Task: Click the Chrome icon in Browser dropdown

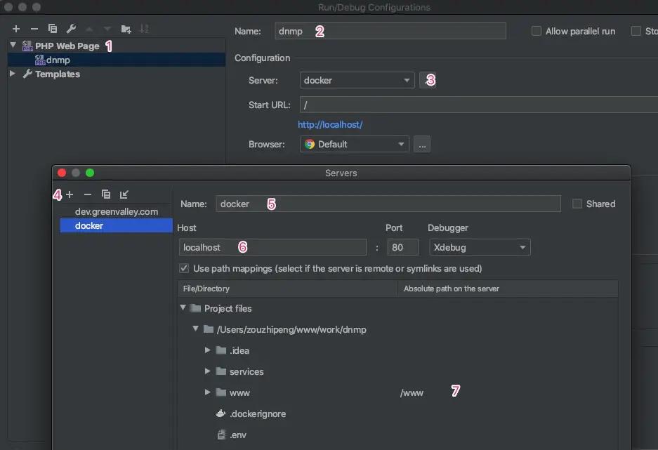Action: pyautogui.click(x=310, y=145)
